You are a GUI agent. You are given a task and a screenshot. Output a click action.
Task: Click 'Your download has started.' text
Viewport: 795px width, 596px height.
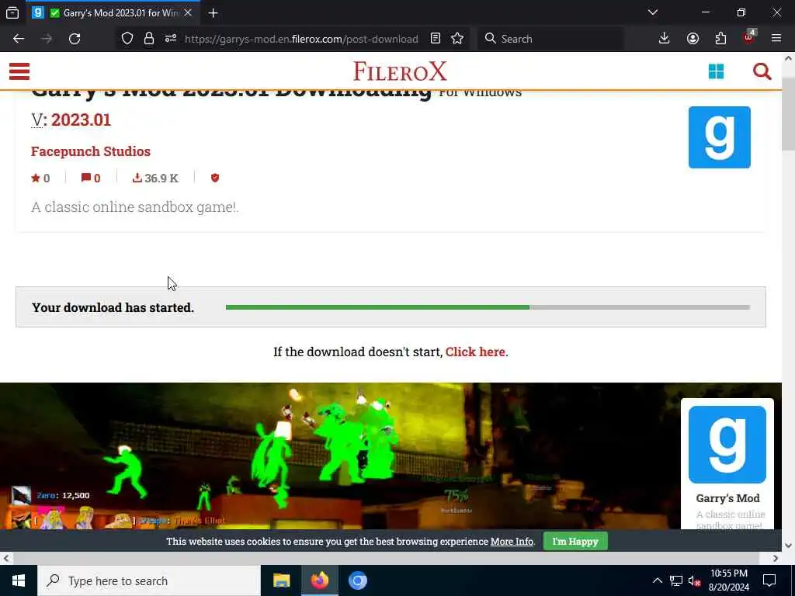coord(113,307)
